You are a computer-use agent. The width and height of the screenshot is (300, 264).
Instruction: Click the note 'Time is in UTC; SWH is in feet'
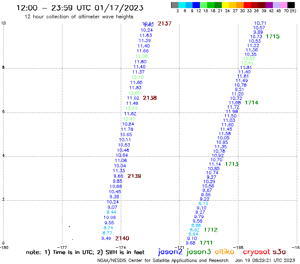pyautogui.click(x=85, y=252)
